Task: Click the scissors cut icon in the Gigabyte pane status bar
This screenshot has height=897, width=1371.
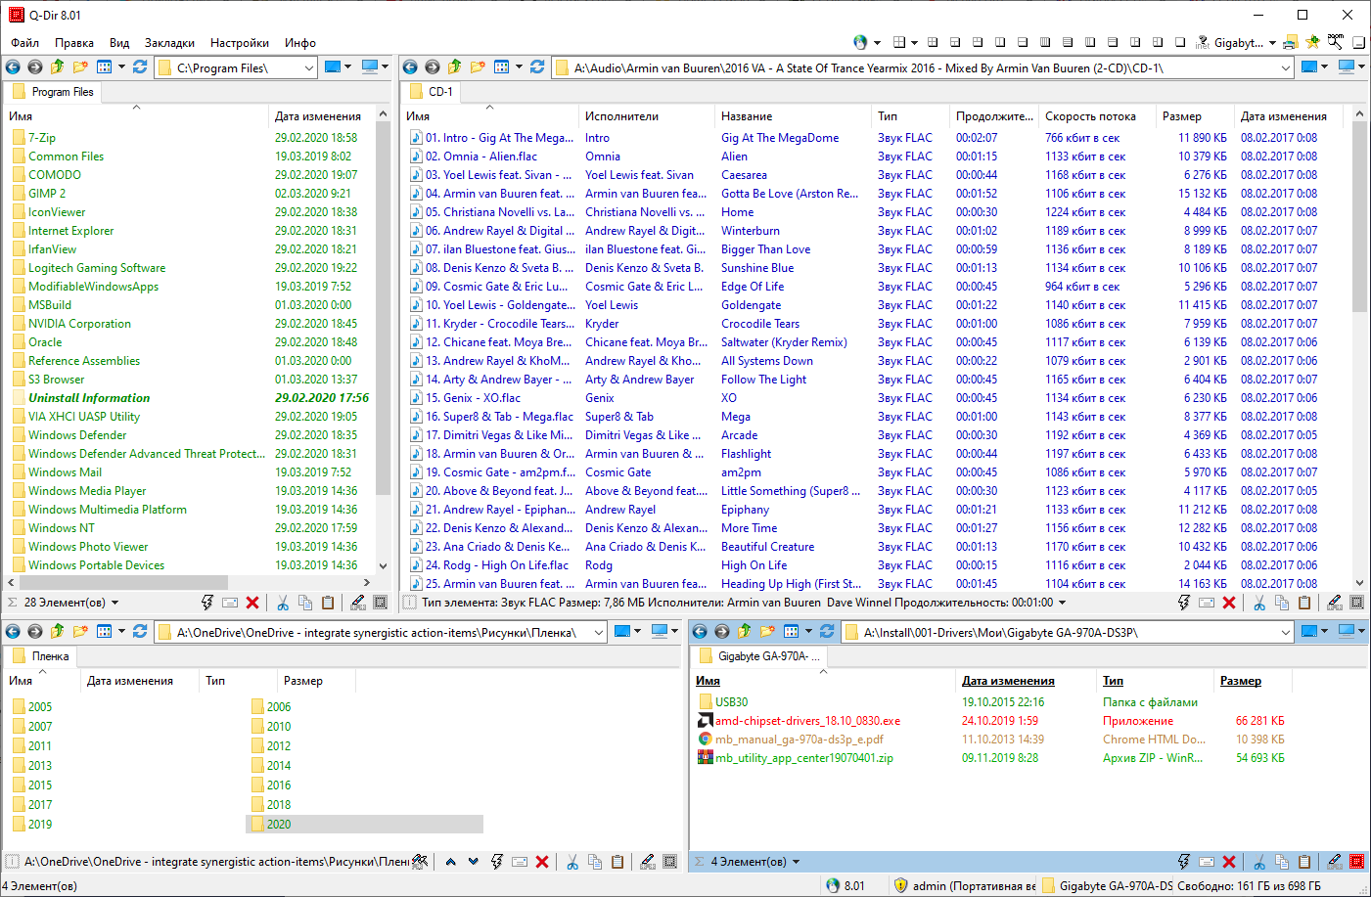Action: pos(1259,862)
